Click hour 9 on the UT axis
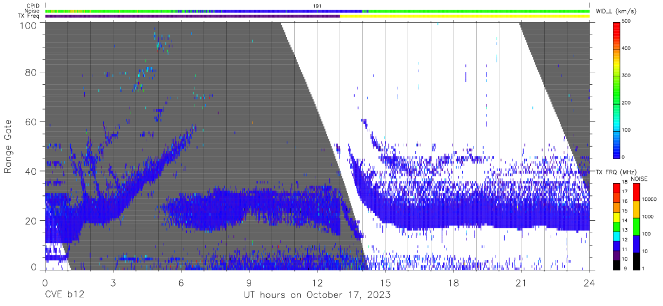 (249, 283)
